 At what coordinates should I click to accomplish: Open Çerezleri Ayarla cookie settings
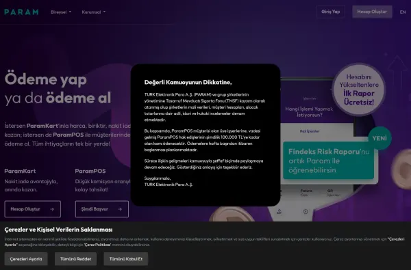(26, 259)
